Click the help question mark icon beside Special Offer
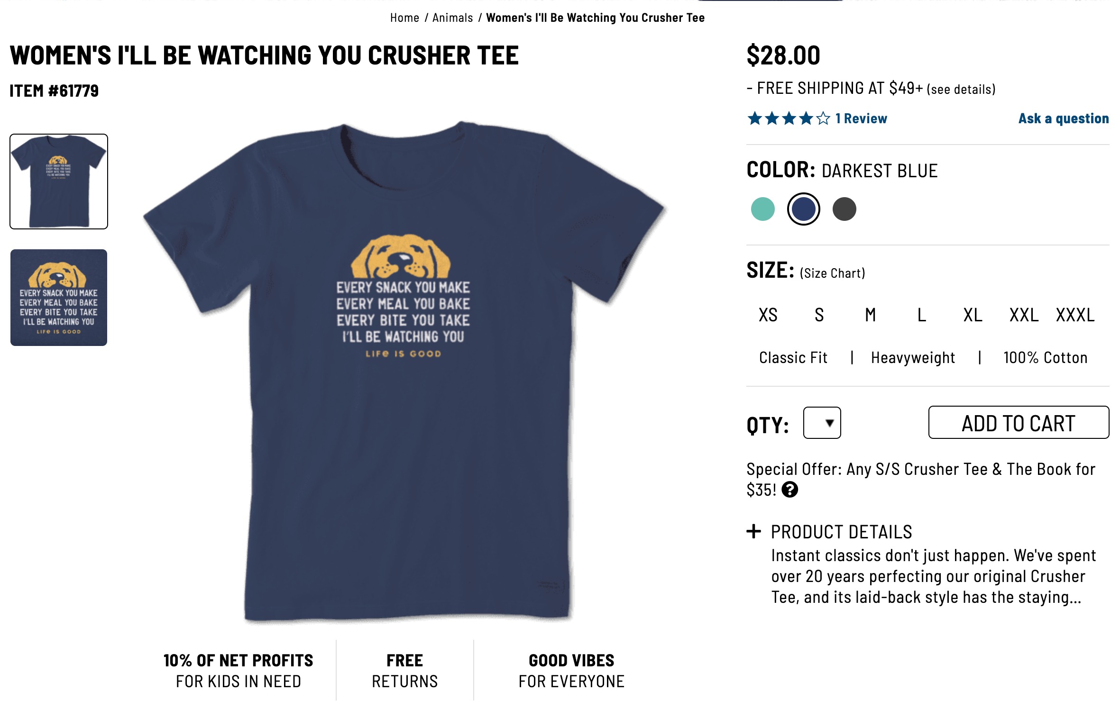 (x=790, y=490)
